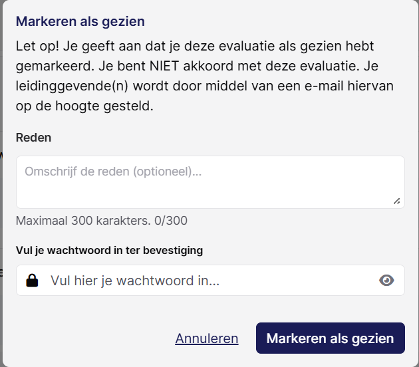Click the 'Omschrijf de reden (optioneel)' placeholder
Image resolution: width=419 pixels, height=367 pixels.
coord(113,172)
